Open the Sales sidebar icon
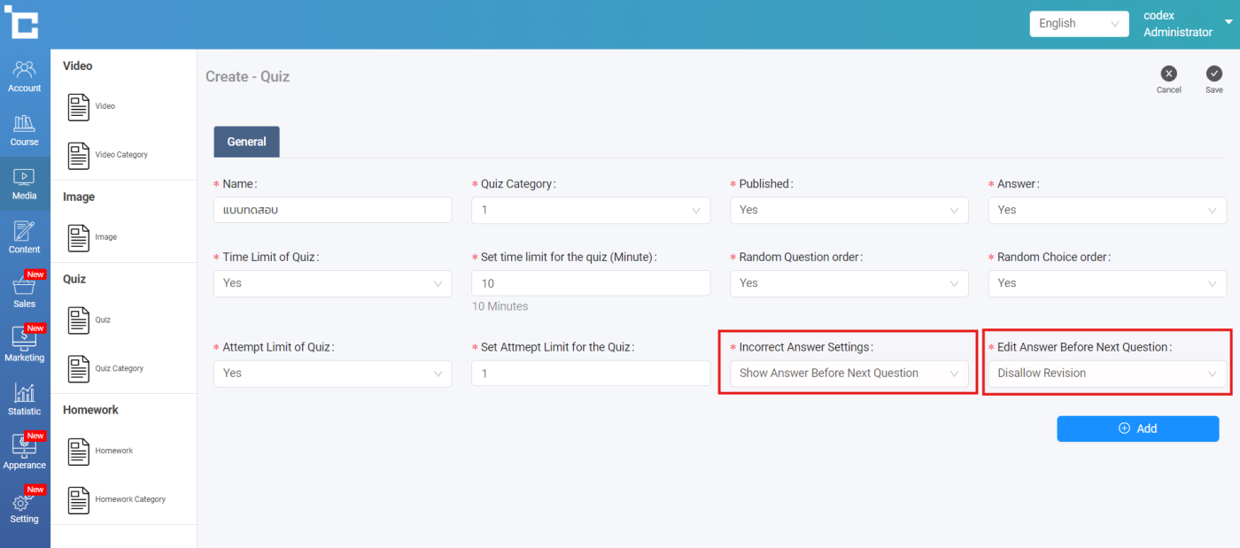 25,287
